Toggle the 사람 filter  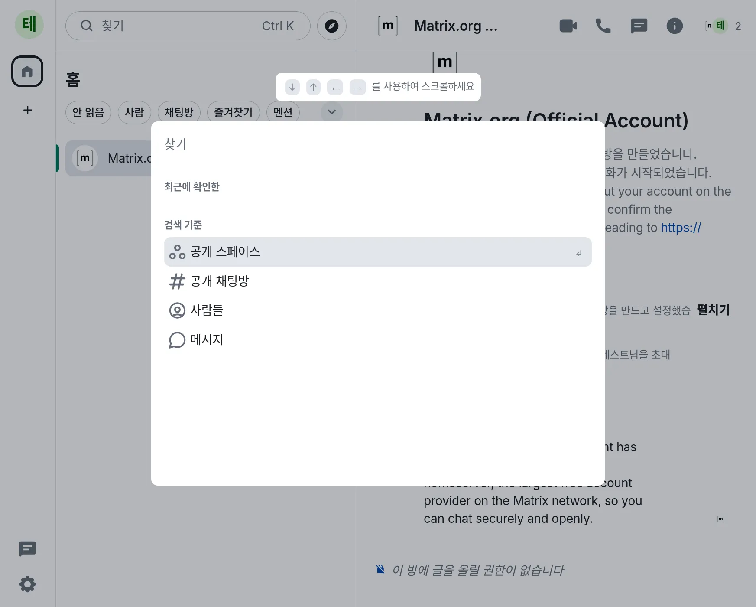click(134, 113)
